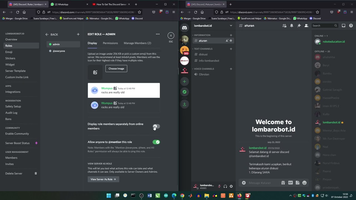Screen dimensions: 356x200
Task: Toggle microphone mute in user panel
Action: point(219,186)
